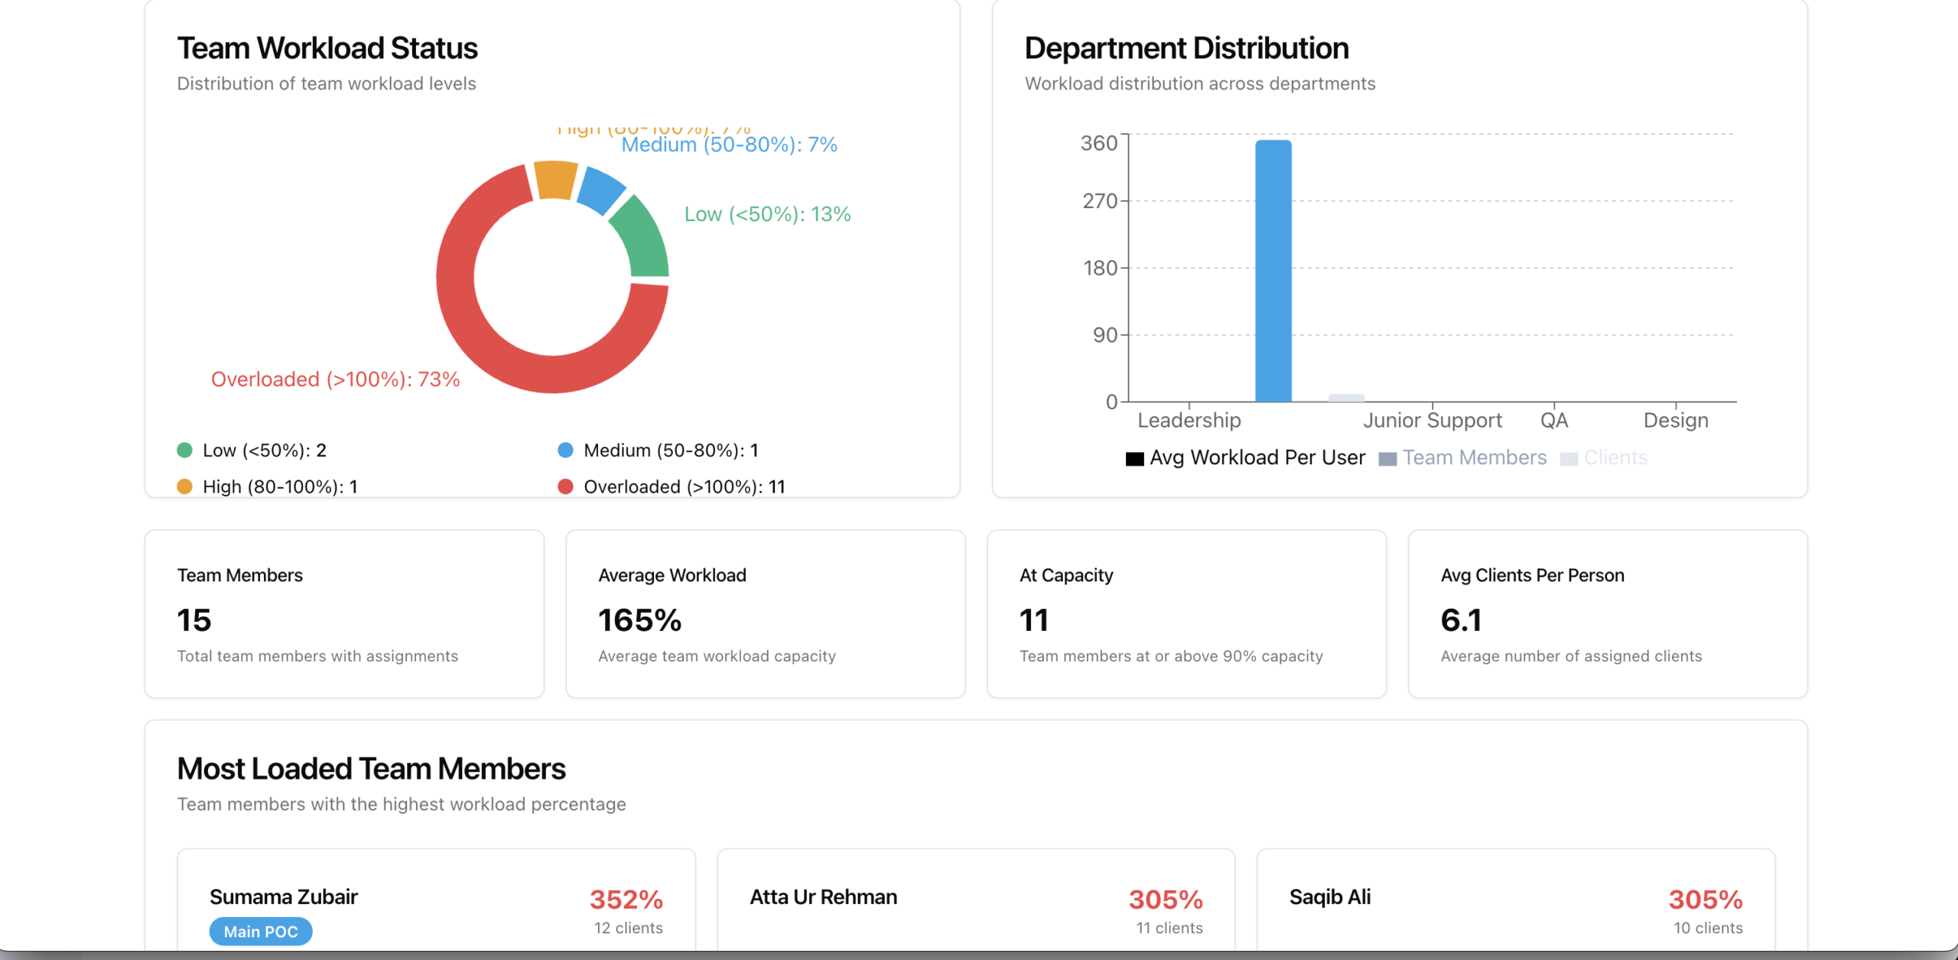Viewport: 1958px width, 960px height.
Task: Click the orange High legend dot
Action: click(x=184, y=487)
